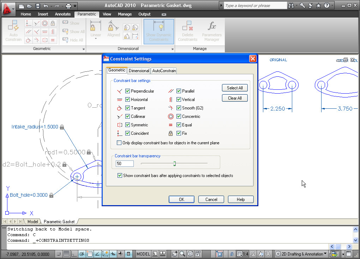The height and width of the screenshot is (259, 360).
Task: Select the Equal constraint ribbon icon
Action: tap(53, 40)
